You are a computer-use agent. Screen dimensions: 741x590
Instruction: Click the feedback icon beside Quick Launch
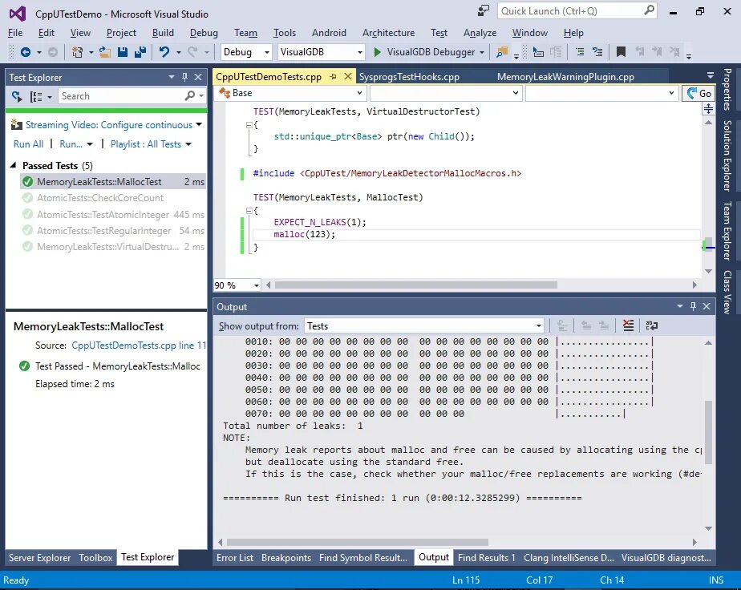tap(484, 11)
